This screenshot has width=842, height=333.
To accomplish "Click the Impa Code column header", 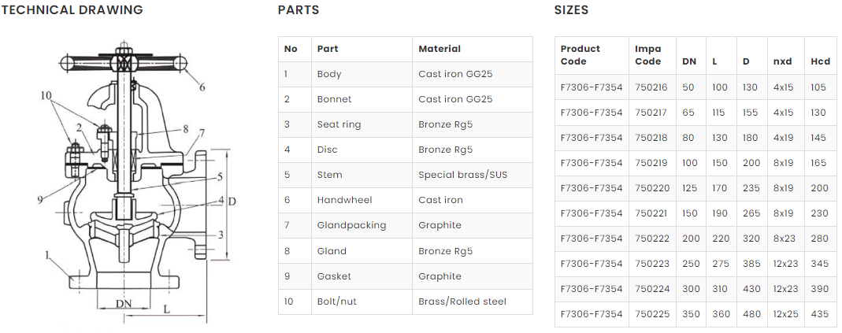I will tap(648, 55).
